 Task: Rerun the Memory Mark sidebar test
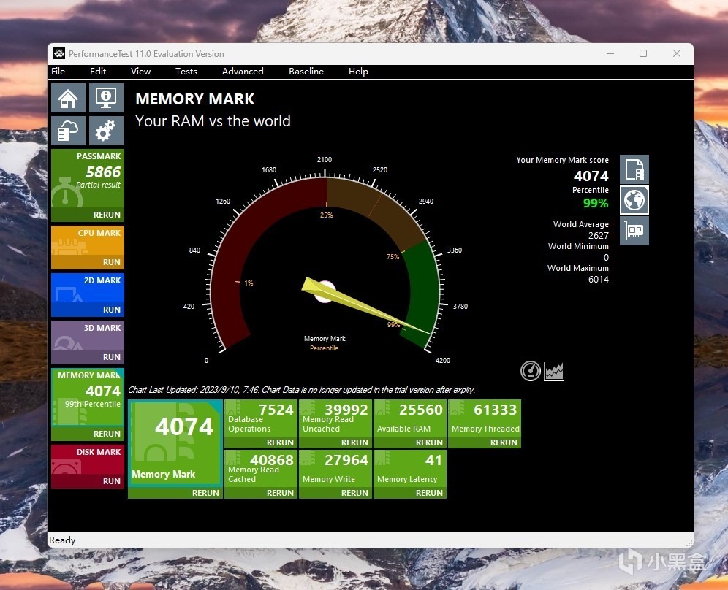click(107, 434)
